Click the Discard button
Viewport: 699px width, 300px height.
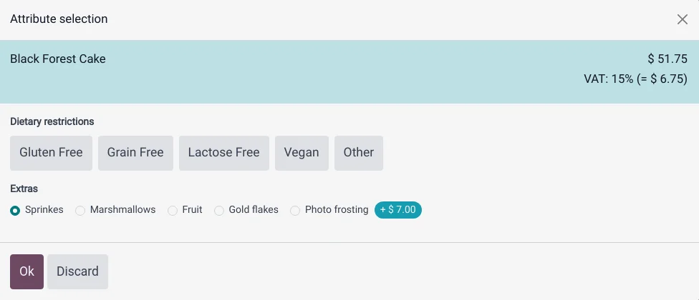point(77,271)
